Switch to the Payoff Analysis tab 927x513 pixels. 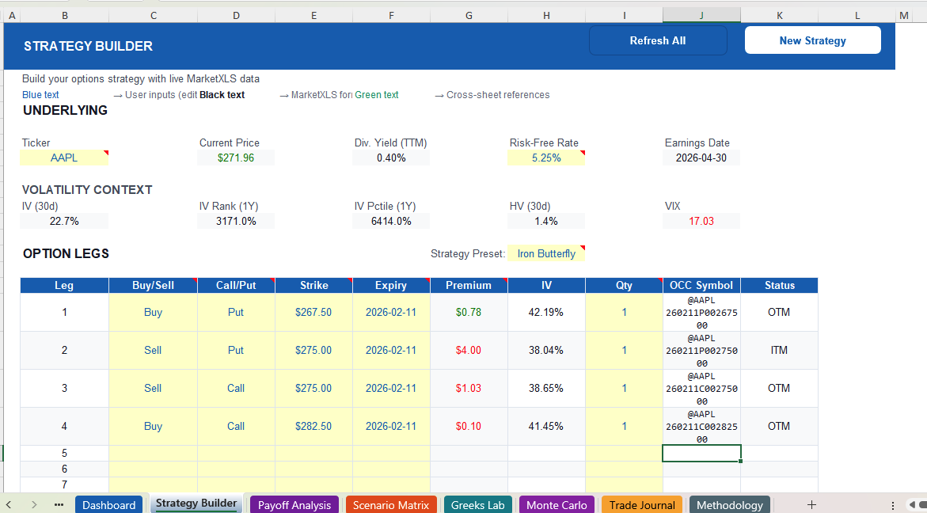(294, 504)
